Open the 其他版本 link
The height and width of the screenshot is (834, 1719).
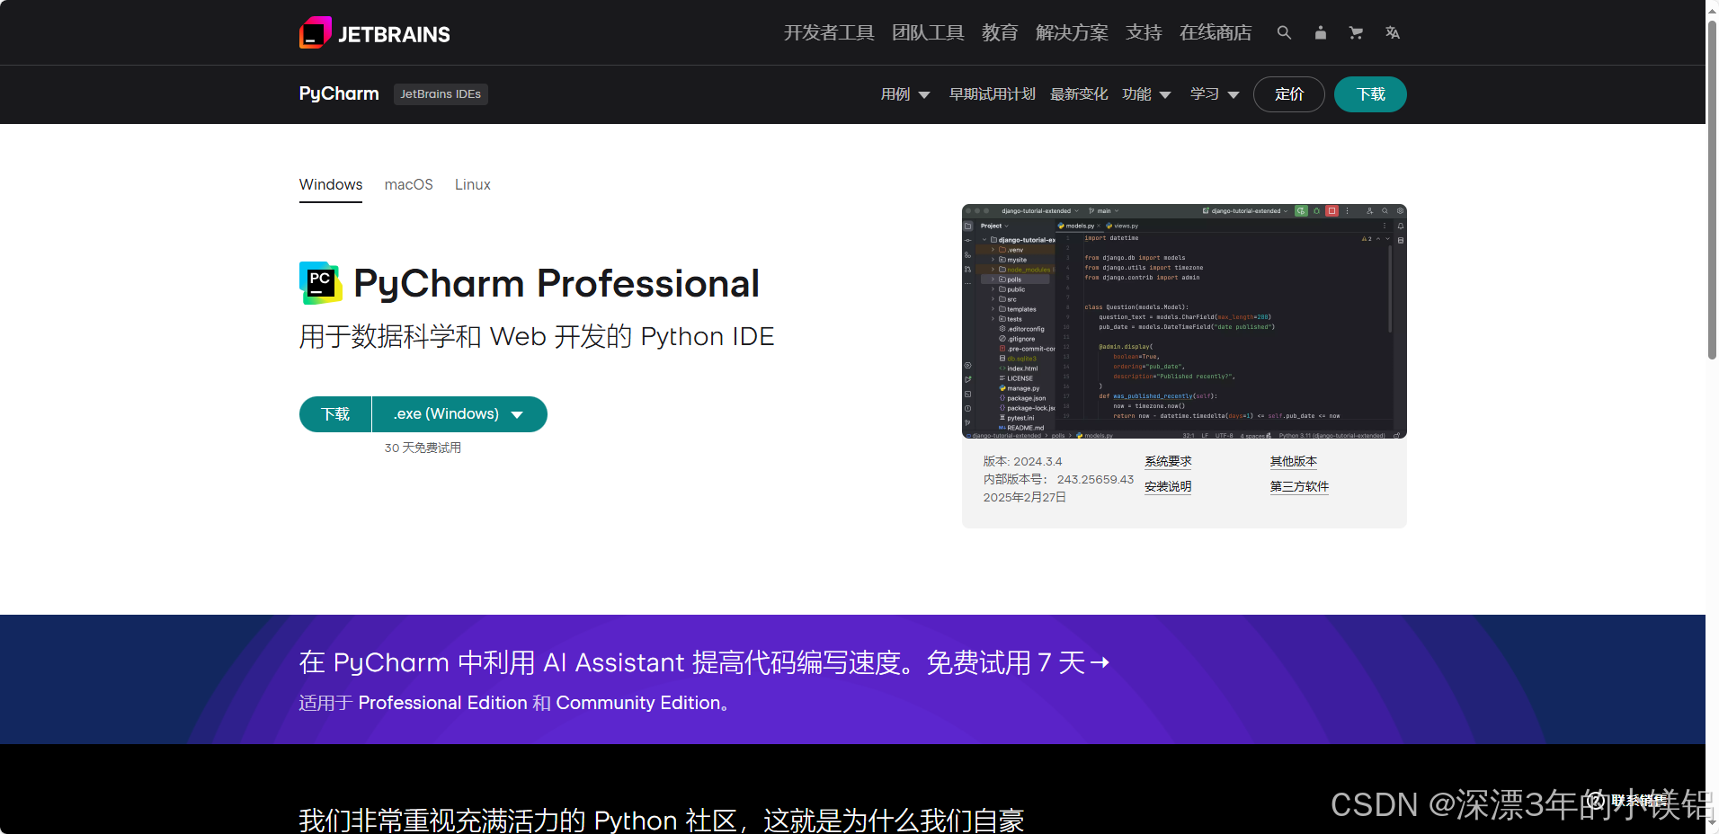pos(1294,461)
